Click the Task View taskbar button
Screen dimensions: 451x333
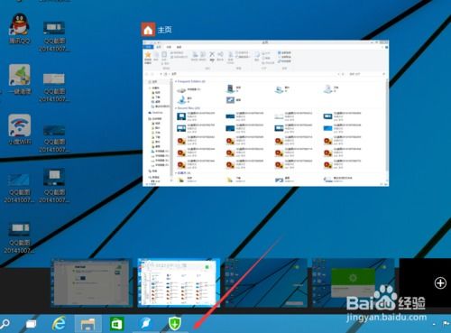[x=31, y=324]
